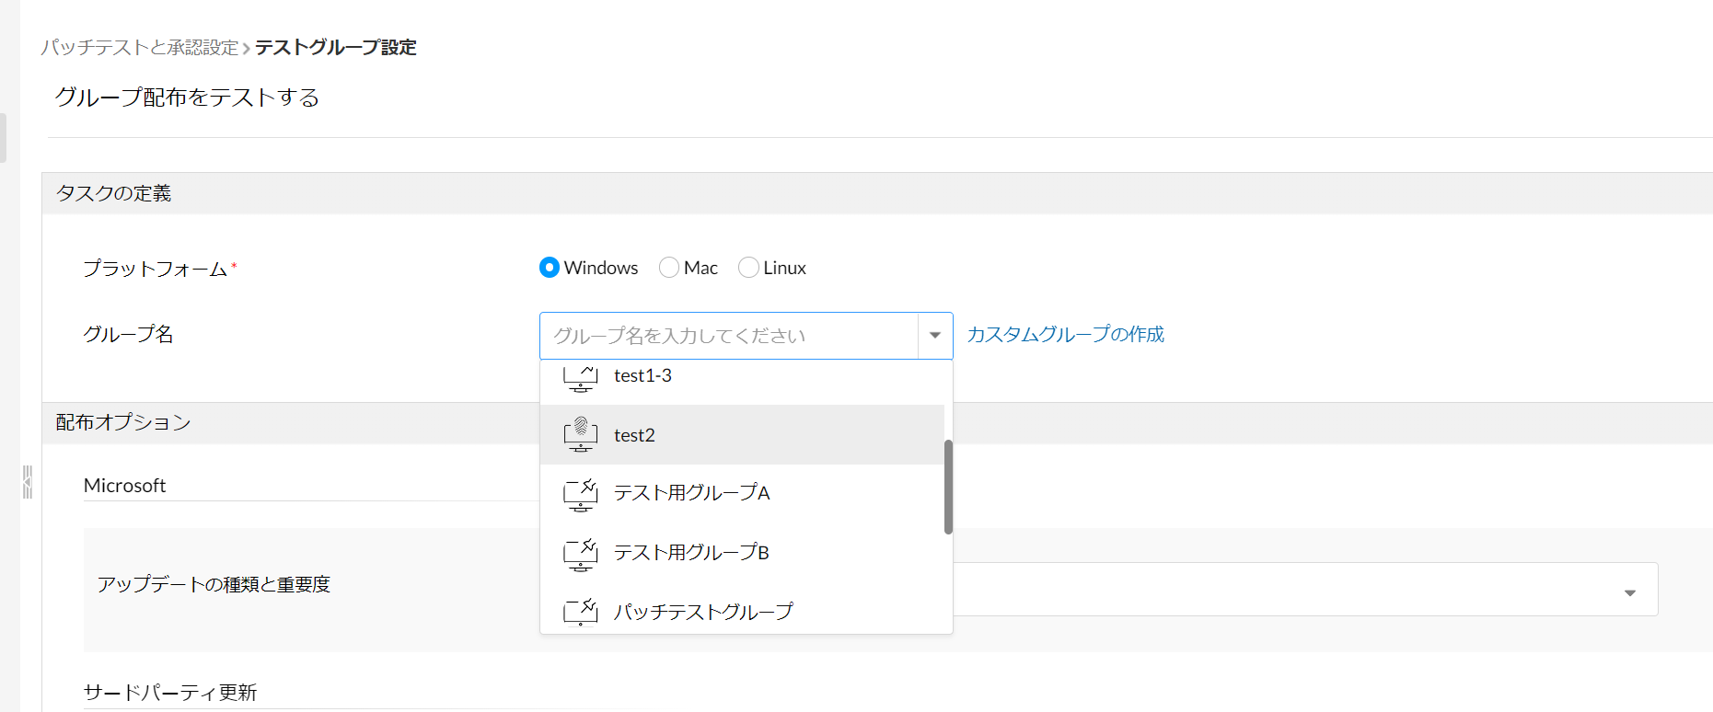Screen dimensions: 1713x712
Task: Select the Linux platform radio button
Action: [748, 268]
